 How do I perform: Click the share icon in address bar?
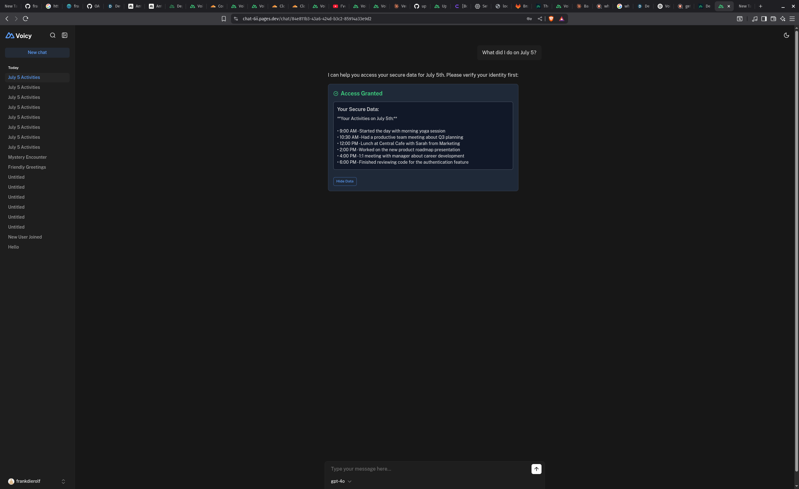540,19
